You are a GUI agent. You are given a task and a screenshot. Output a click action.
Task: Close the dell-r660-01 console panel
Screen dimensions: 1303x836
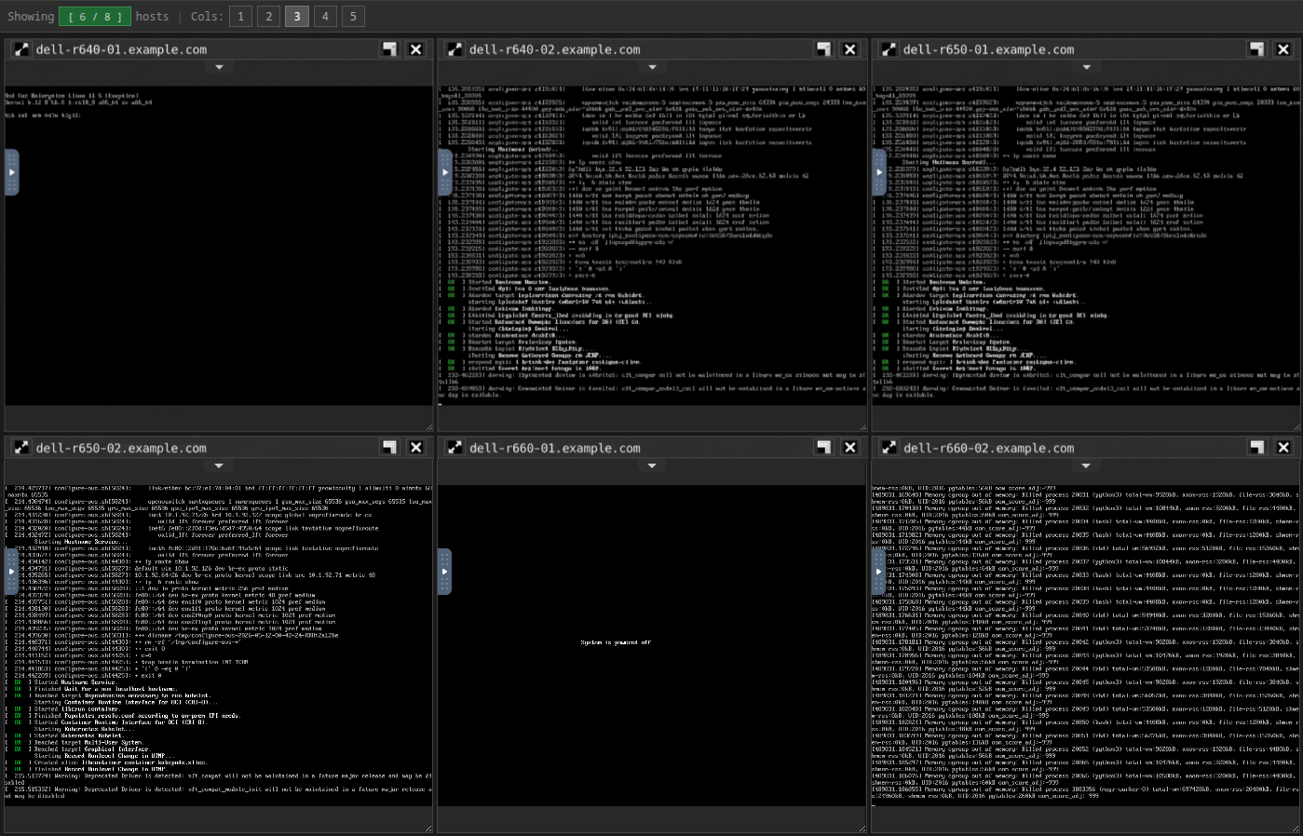point(850,448)
